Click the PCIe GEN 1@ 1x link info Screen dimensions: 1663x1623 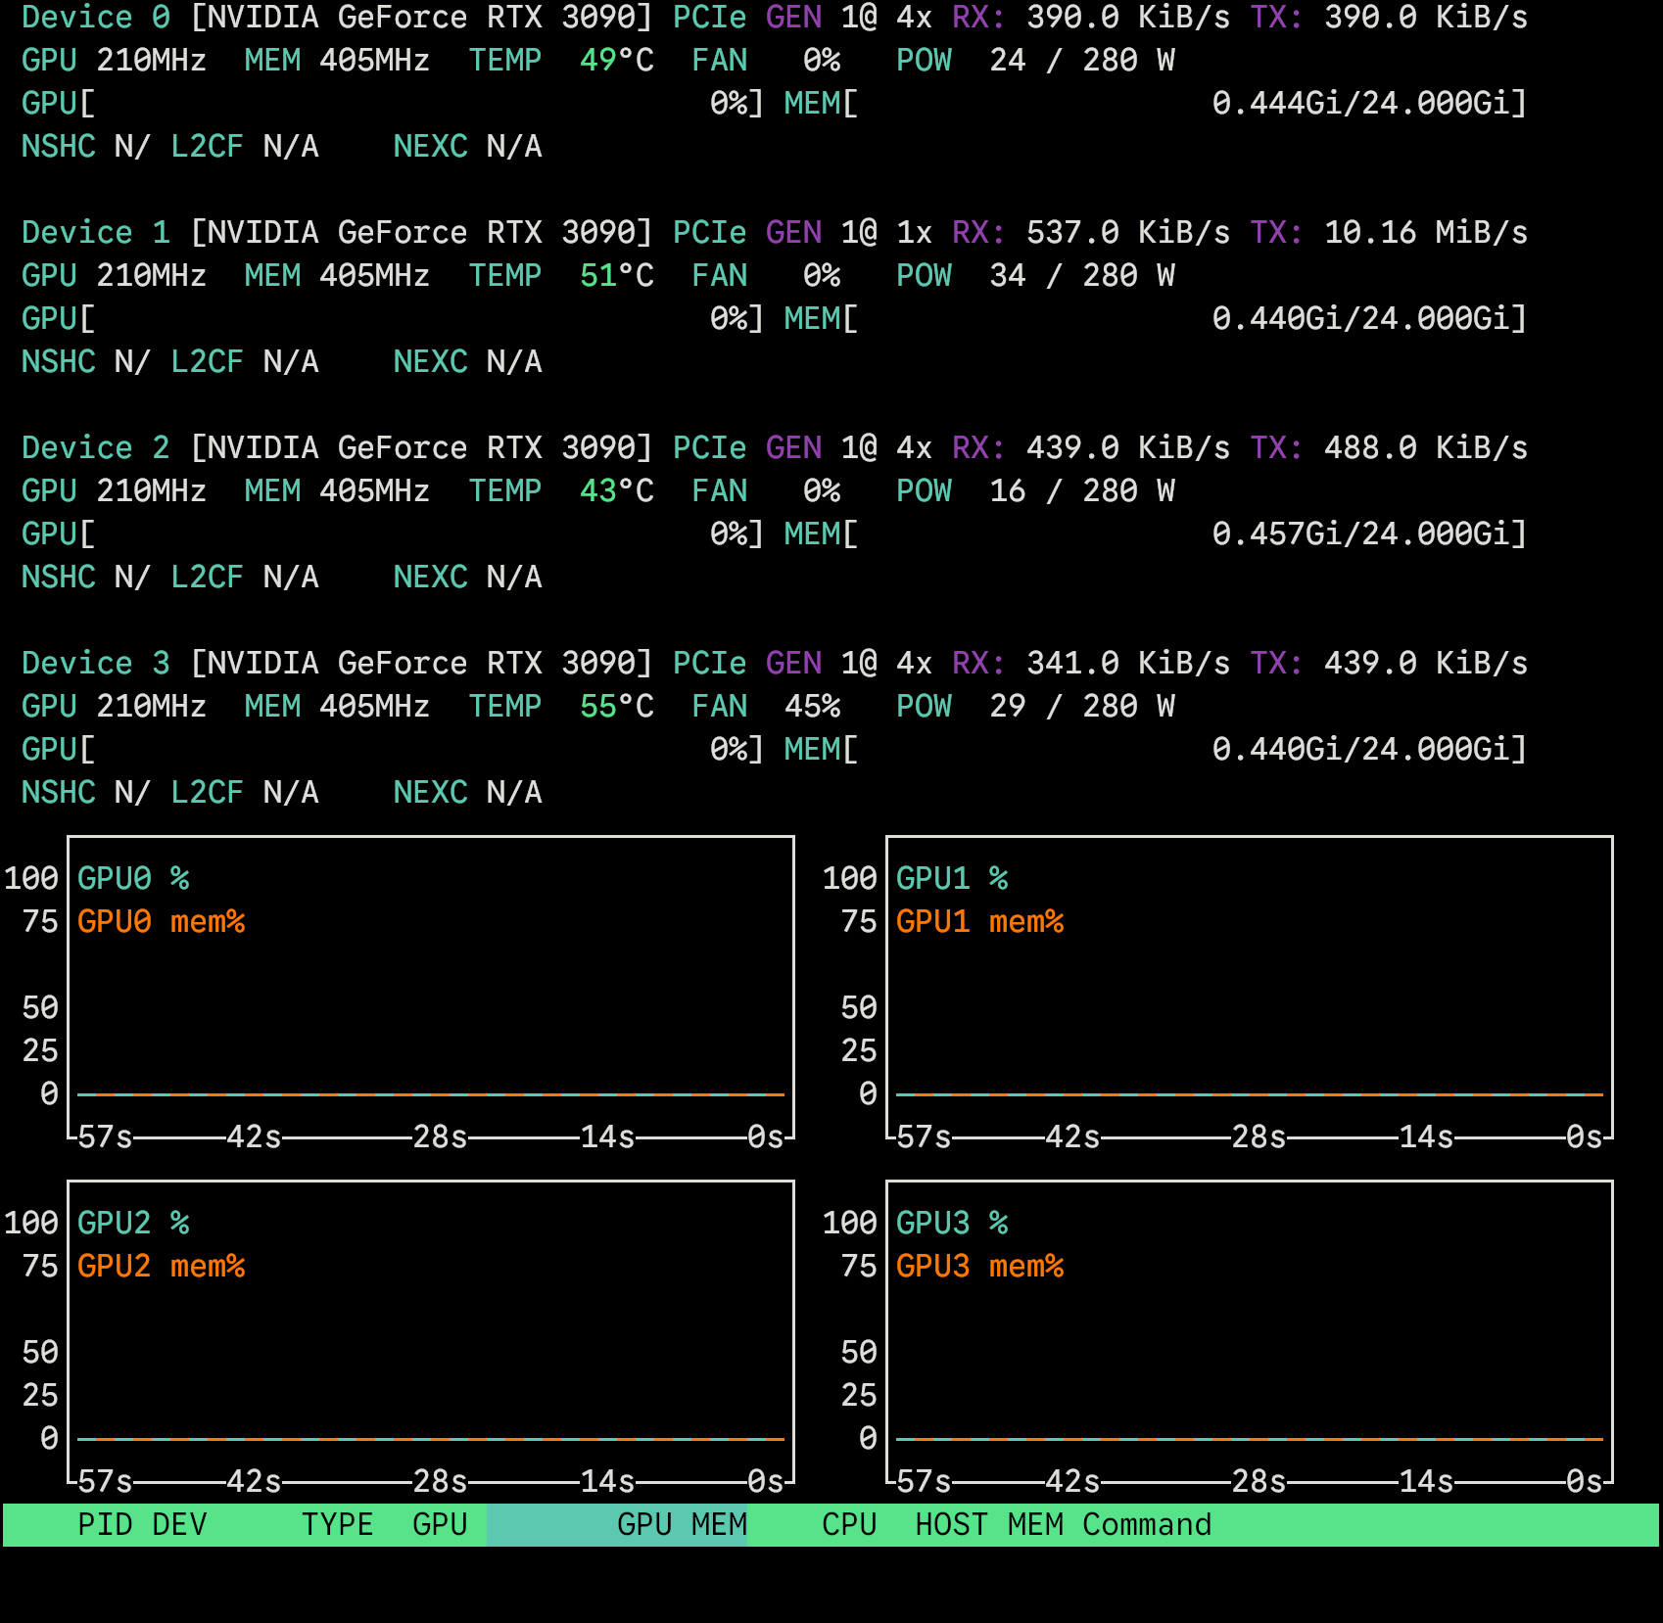(x=803, y=232)
